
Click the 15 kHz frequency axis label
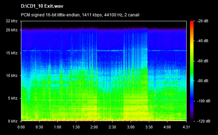(x=12, y=53)
